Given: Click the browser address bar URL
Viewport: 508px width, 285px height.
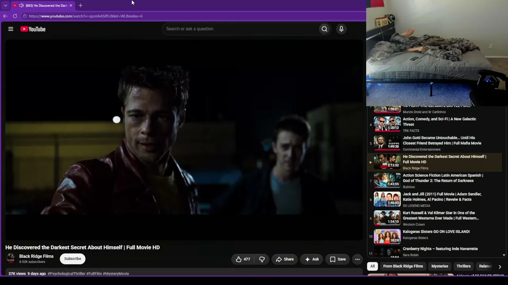Looking at the screenshot, I should (86, 16).
